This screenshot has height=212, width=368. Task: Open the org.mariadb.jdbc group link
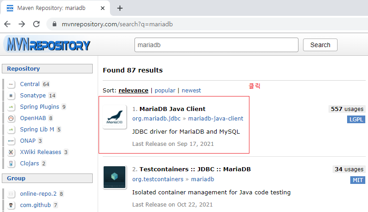pos(156,118)
